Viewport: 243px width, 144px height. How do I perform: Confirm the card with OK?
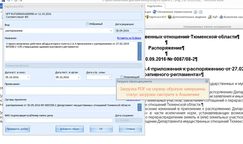click(x=101, y=129)
